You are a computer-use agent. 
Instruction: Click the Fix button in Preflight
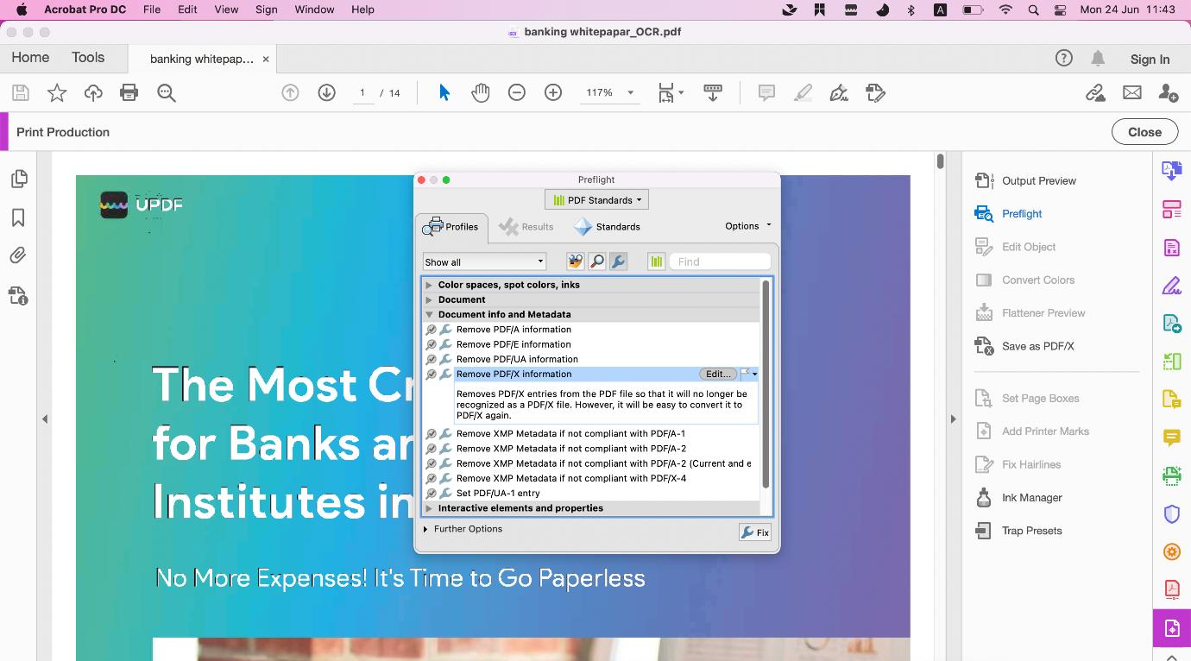tap(755, 532)
